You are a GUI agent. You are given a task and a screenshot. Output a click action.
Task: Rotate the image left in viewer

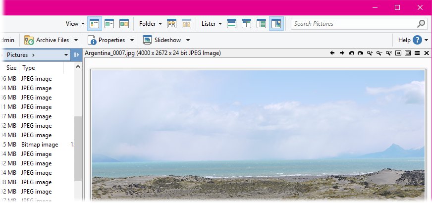(x=351, y=53)
